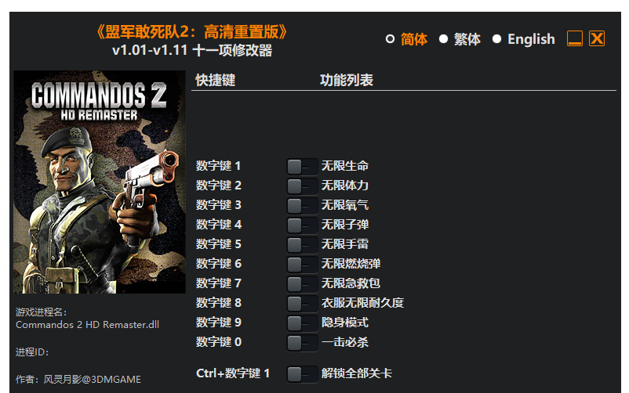This screenshot has height=393, width=629.
Task: Minimize the trainer window
Action: click(574, 38)
